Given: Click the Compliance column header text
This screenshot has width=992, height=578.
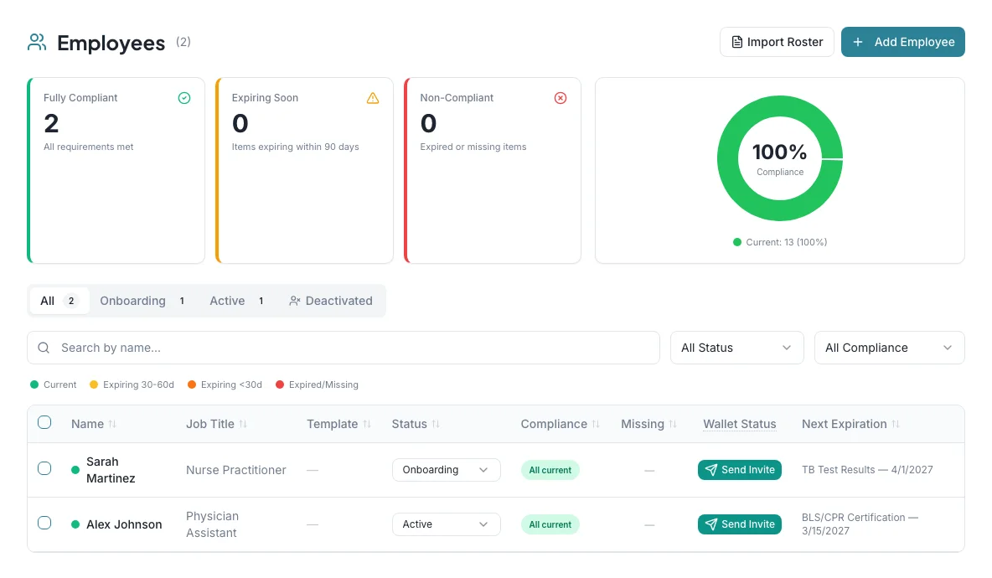Looking at the screenshot, I should 554,425.
